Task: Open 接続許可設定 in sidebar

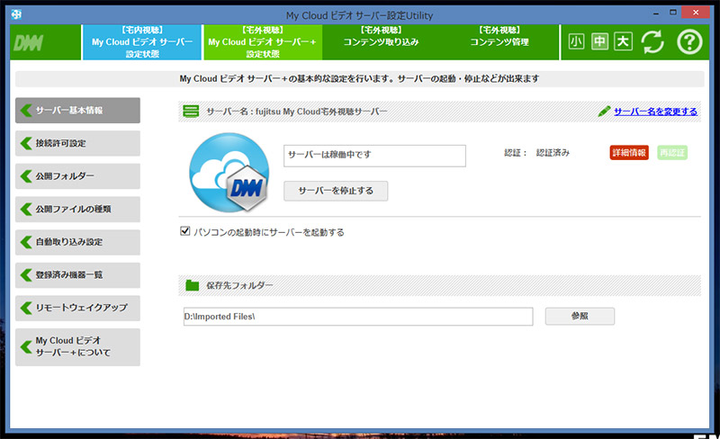Action: pos(78,143)
